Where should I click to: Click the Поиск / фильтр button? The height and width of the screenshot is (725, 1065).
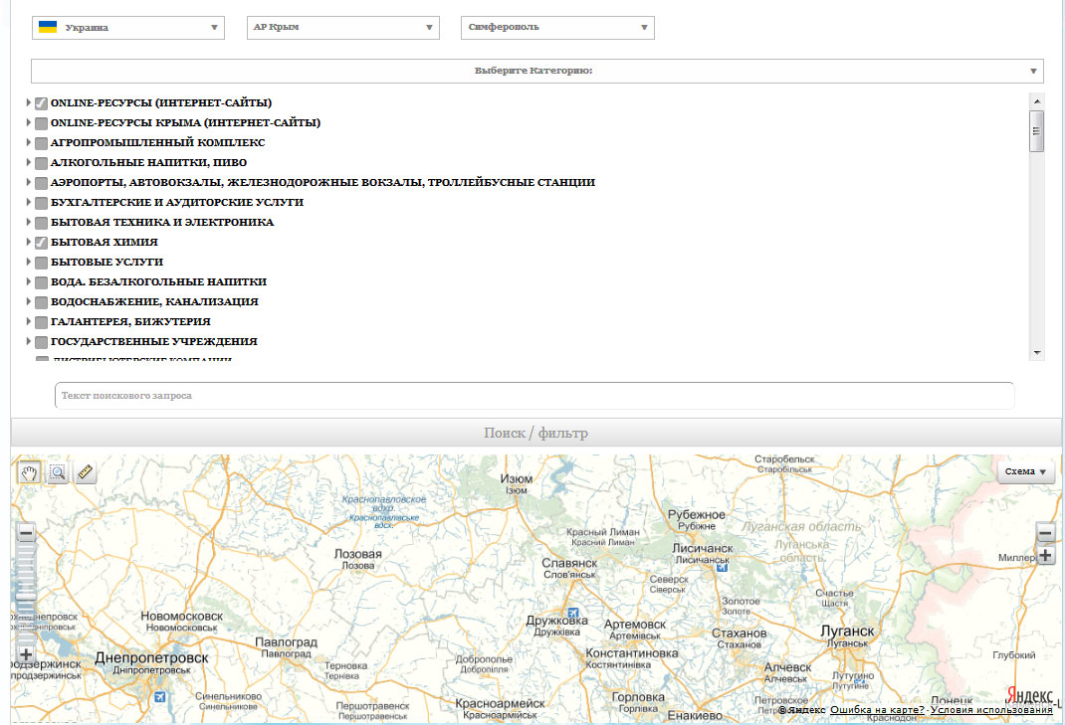pos(535,433)
